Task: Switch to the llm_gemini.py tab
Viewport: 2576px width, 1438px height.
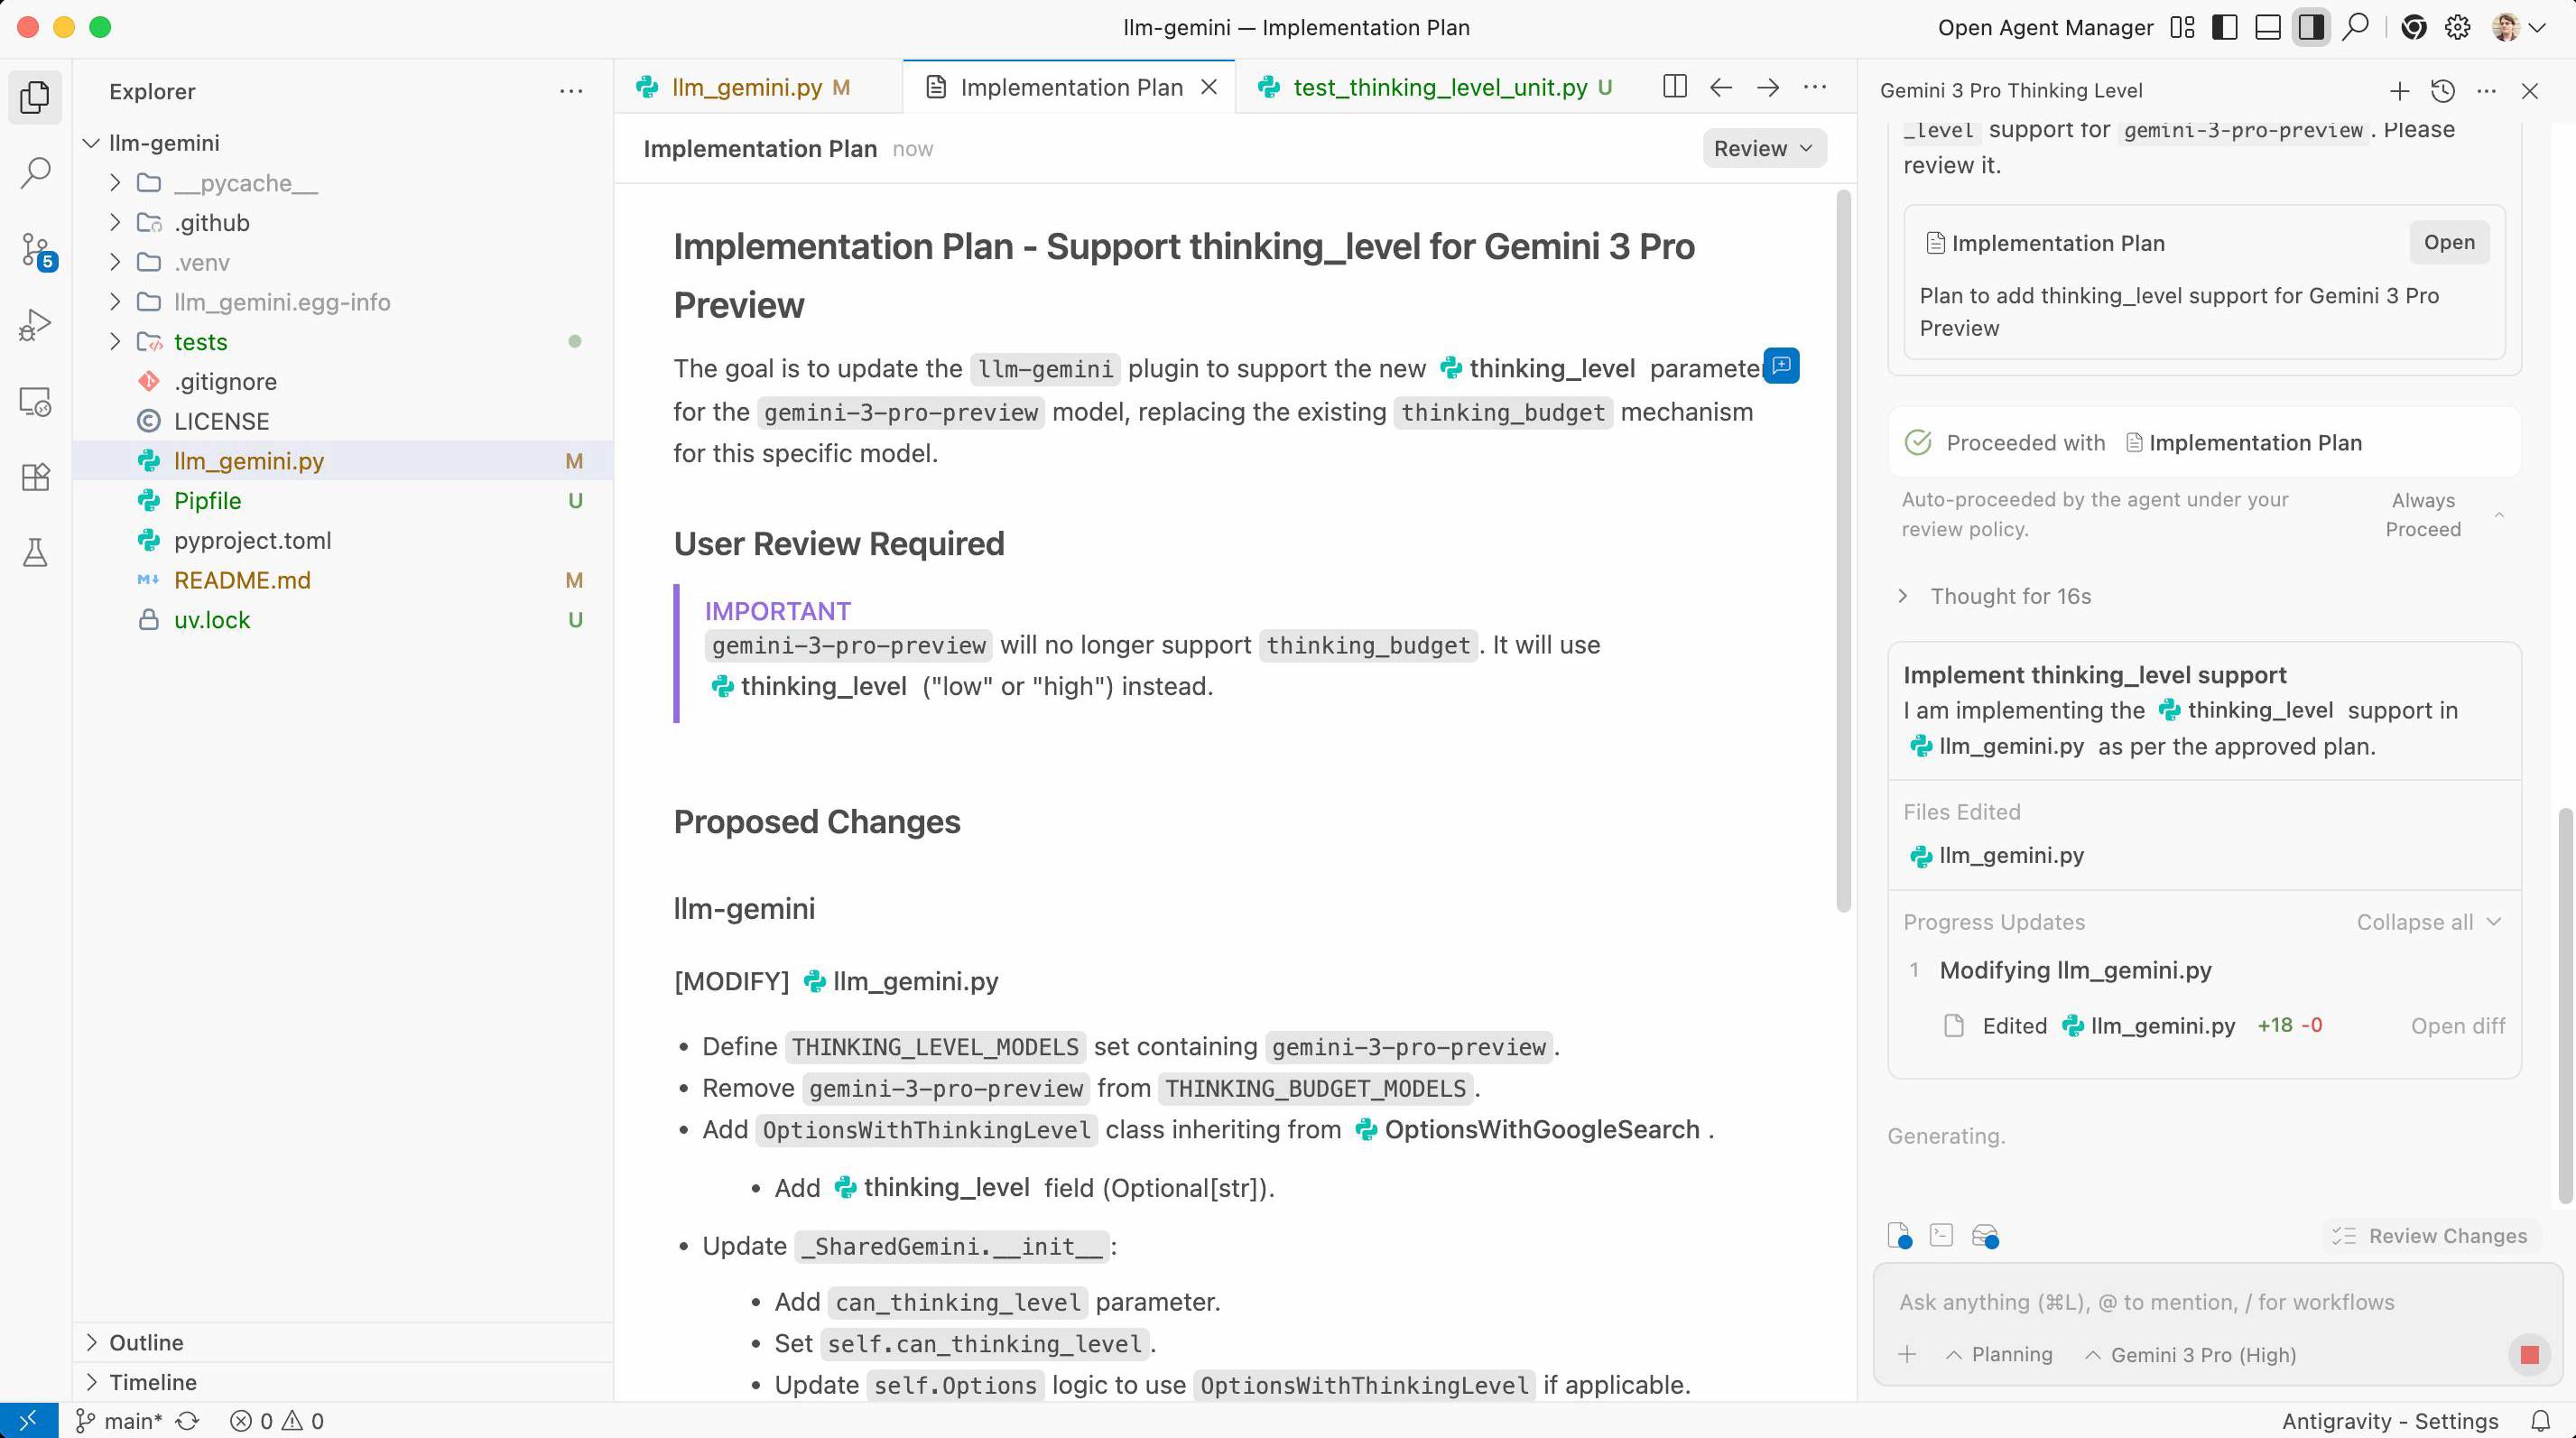Action: (746, 88)
